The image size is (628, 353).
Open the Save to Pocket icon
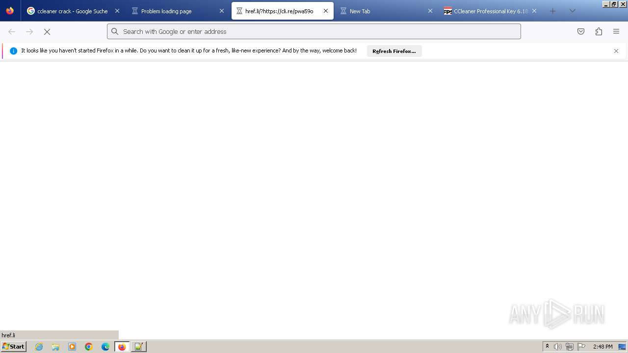pyautogui.click(x=581, y=31)
